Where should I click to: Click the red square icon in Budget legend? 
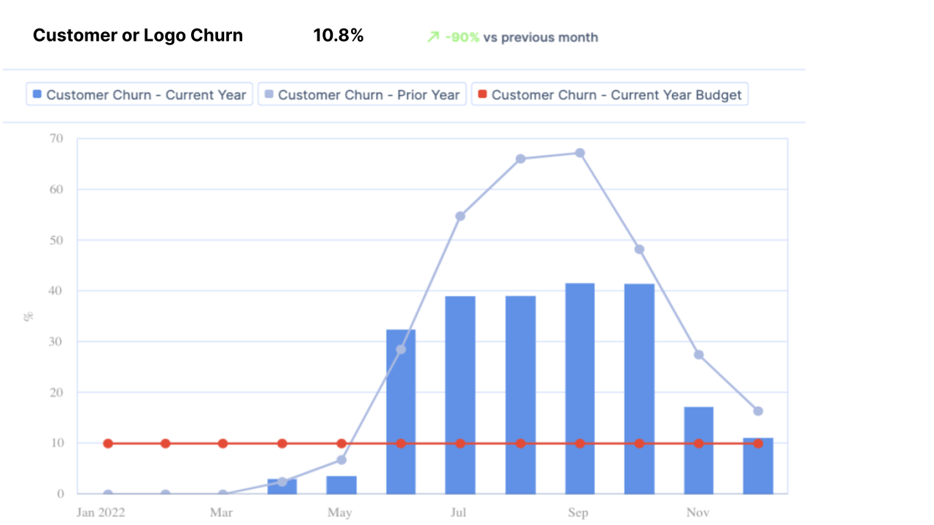point(481,94)
